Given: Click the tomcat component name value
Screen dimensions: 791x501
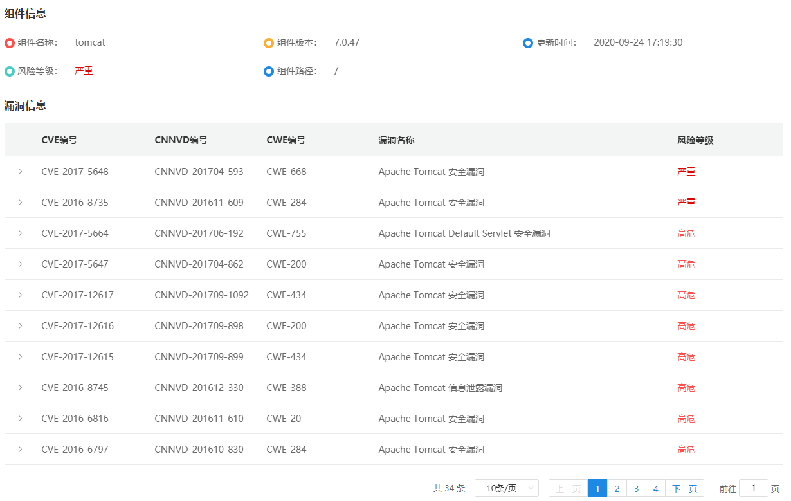Looking at the screenshot, I should click(90, 42).
